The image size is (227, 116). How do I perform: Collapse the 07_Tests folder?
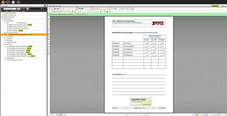pyautogui.click(x=4, y=44)
